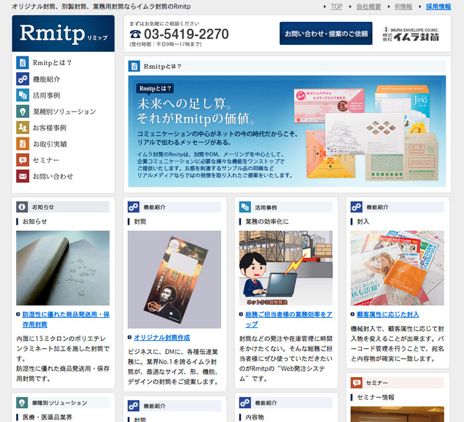Click the warehouse illustration in 業務の効率化に card
The width and height of the screenshot is (464, 422).
click(x=286, y=268)
